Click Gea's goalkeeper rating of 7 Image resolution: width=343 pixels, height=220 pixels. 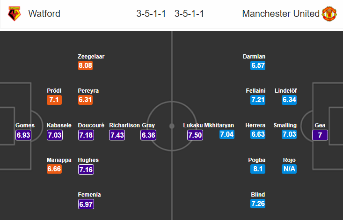[320, 135]
